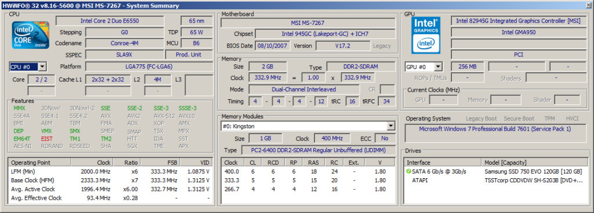Click the memory Type DDR2-SDRAM field
594x213 pixels.
(x=360, y=67)
